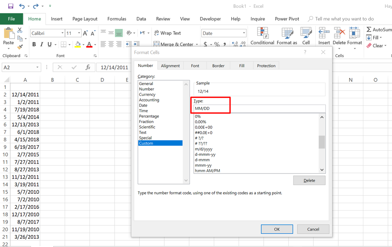Viewport: 392px width, 247px height.
Task: Apply yellow Fill Color bucket
Action: [x=78, y=44]
